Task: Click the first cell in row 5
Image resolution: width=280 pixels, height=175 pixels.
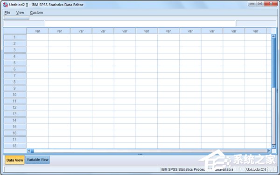Action: pyautogui.click(x=38, y=63)
